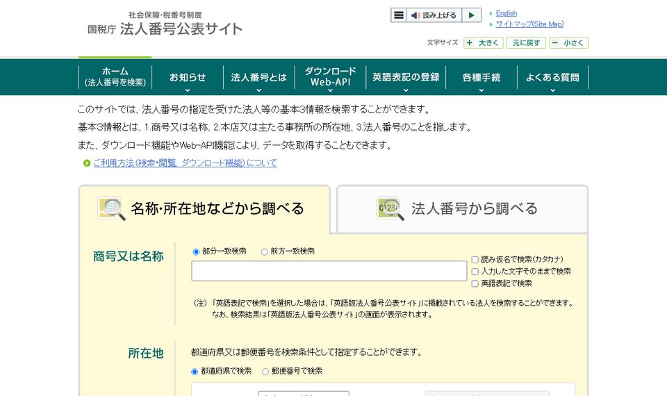Expand chevron under 法人番号とは
667x396 pixels.
click(259, 90)
